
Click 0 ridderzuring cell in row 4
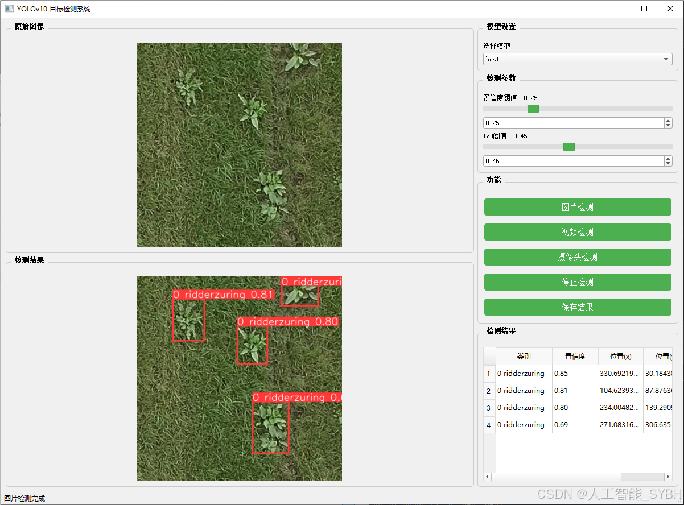click(x=524, y=425)
